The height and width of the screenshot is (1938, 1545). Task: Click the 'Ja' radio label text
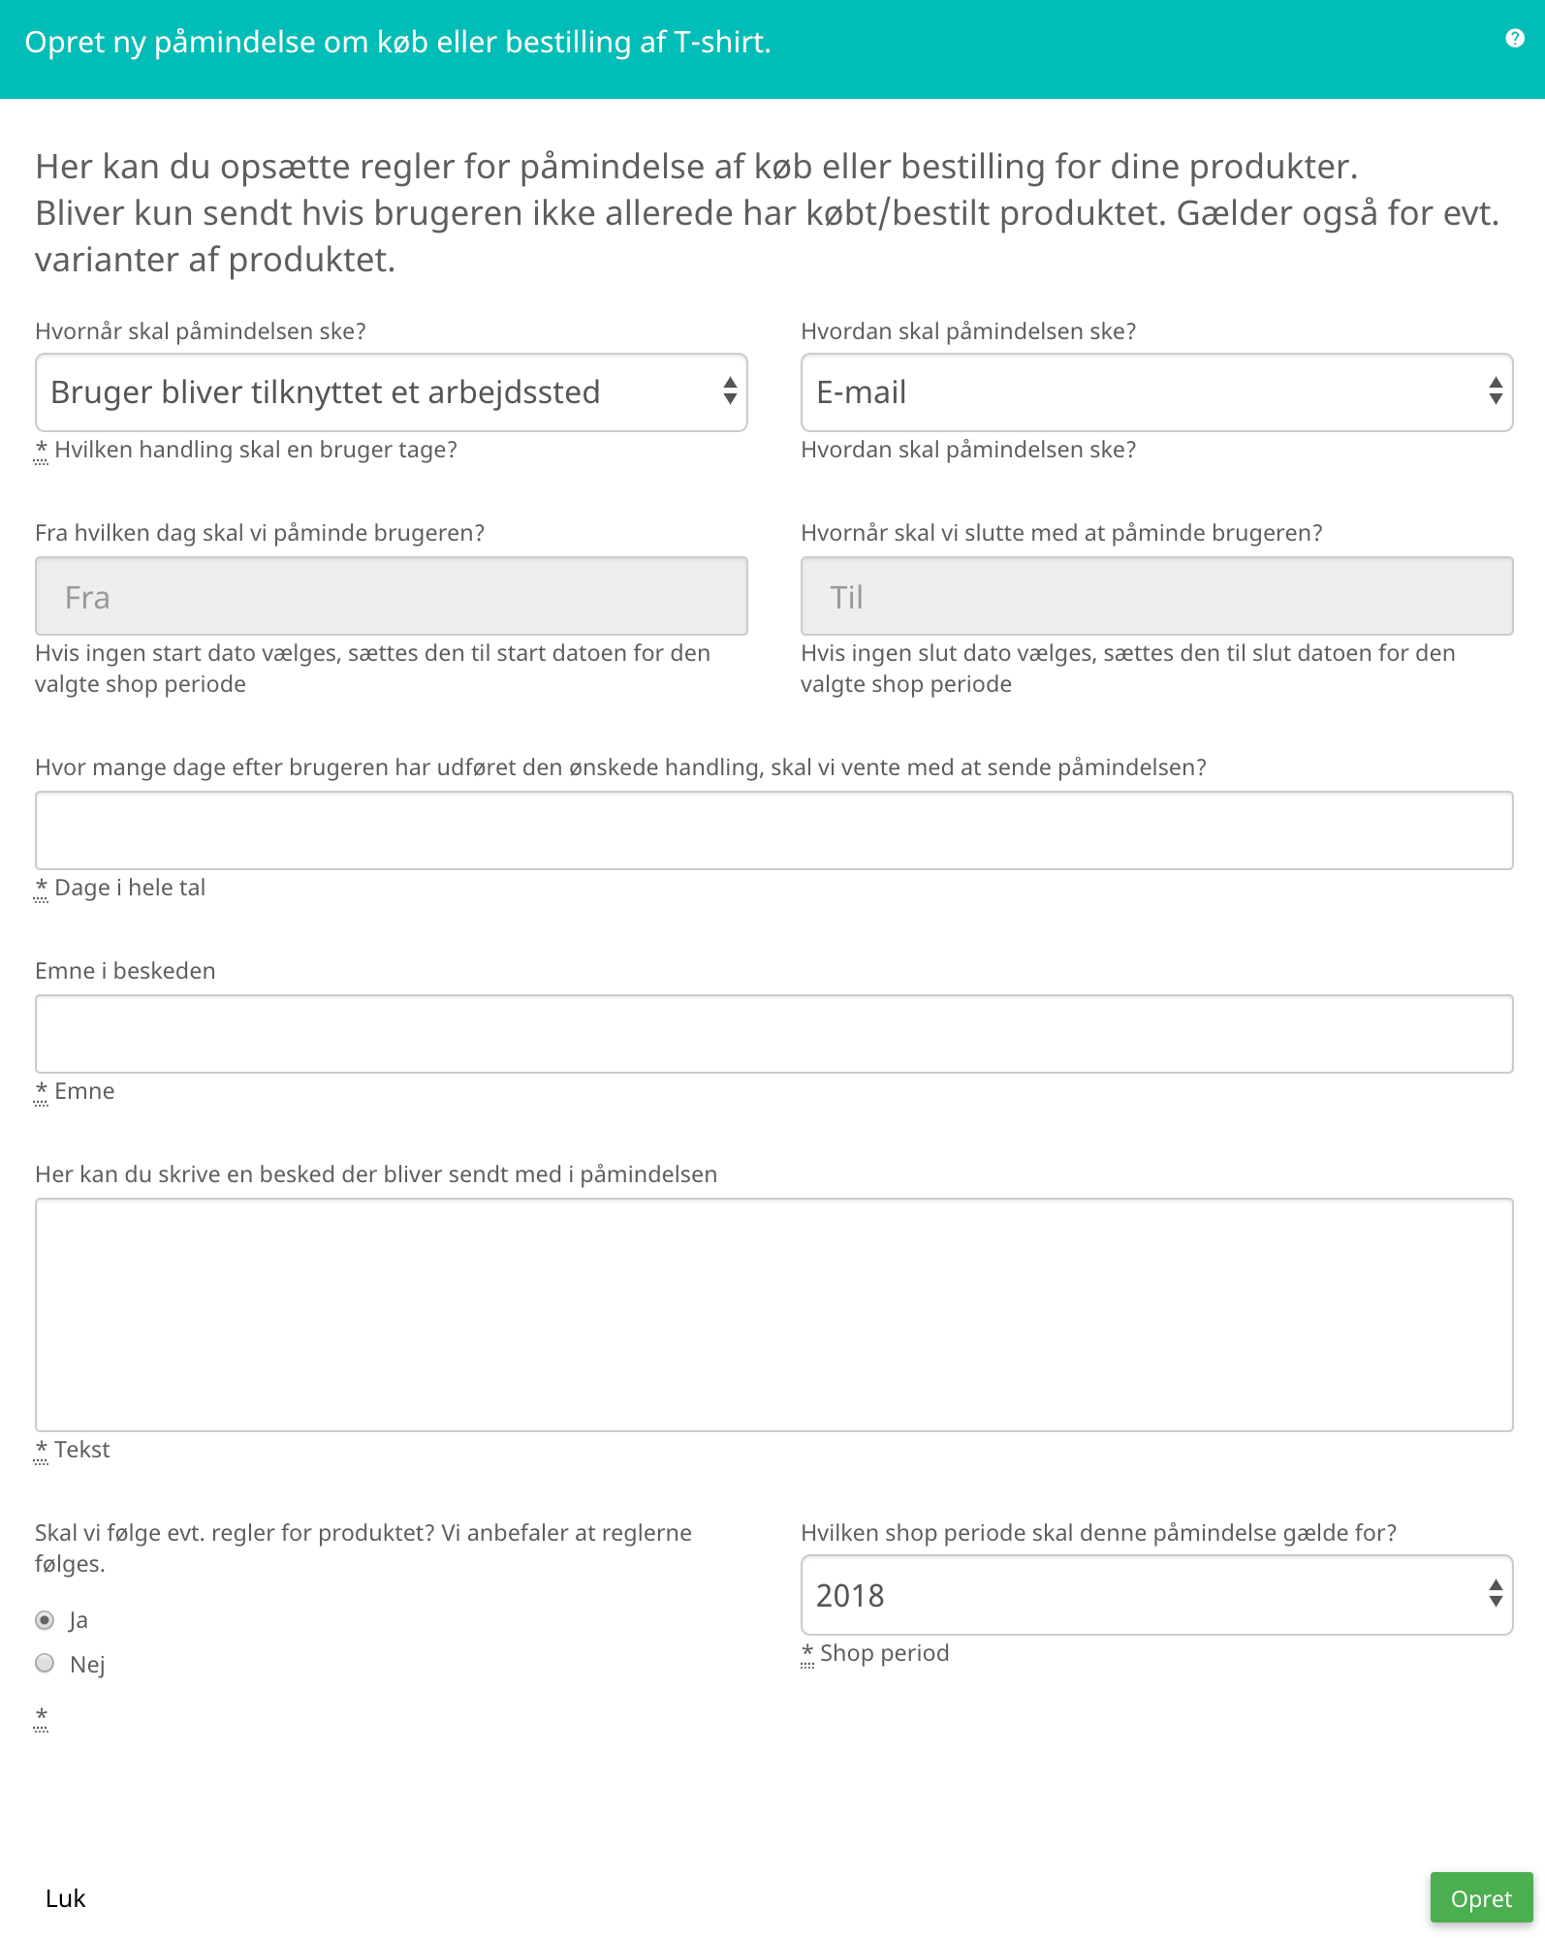pyautogui.click(x=79, y=1620)
